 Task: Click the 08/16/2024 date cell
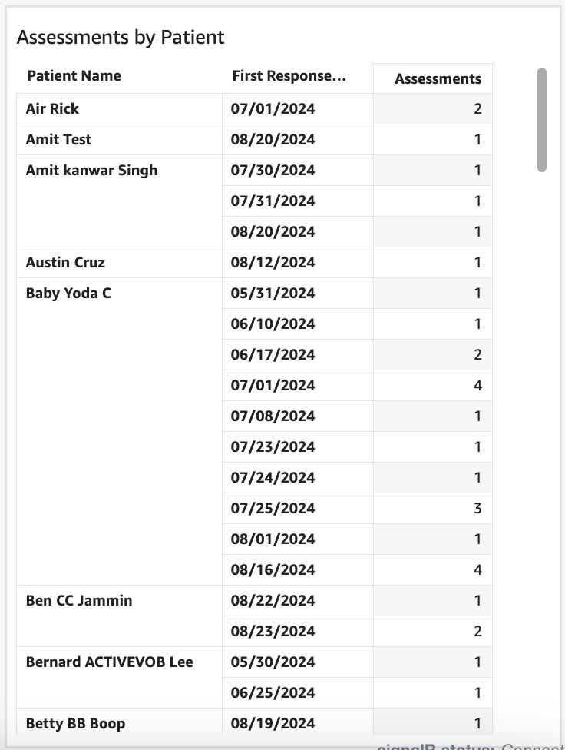coord(273,570)
